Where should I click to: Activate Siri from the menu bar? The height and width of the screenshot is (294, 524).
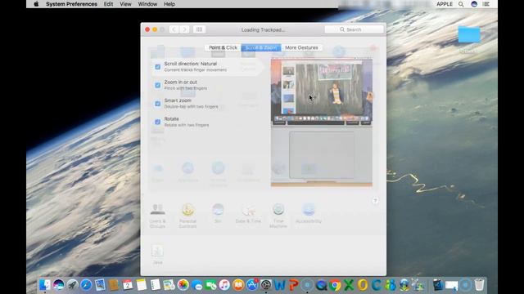[x=474, y=4]
